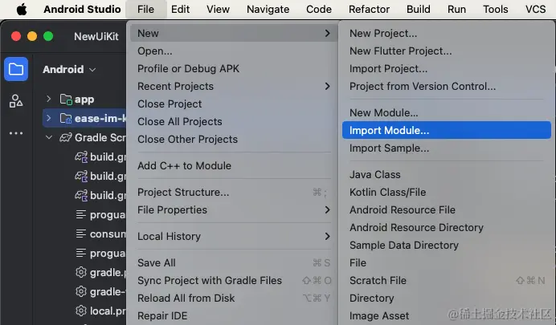Collapse the Gradle Scripts tree node
Screen dimensions: 556x325
point(49,138)
